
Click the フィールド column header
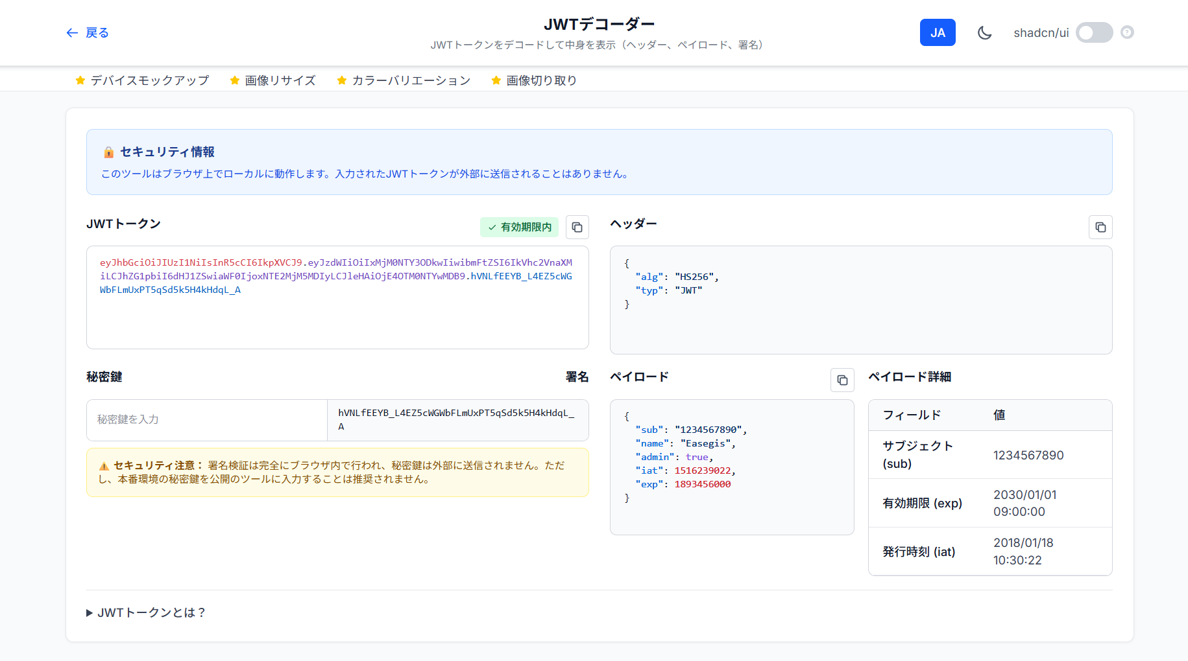click(912, 415)
